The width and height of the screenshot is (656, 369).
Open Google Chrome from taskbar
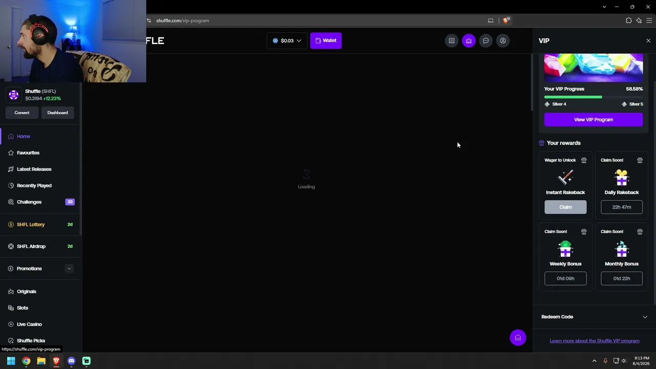coord(26,361)
